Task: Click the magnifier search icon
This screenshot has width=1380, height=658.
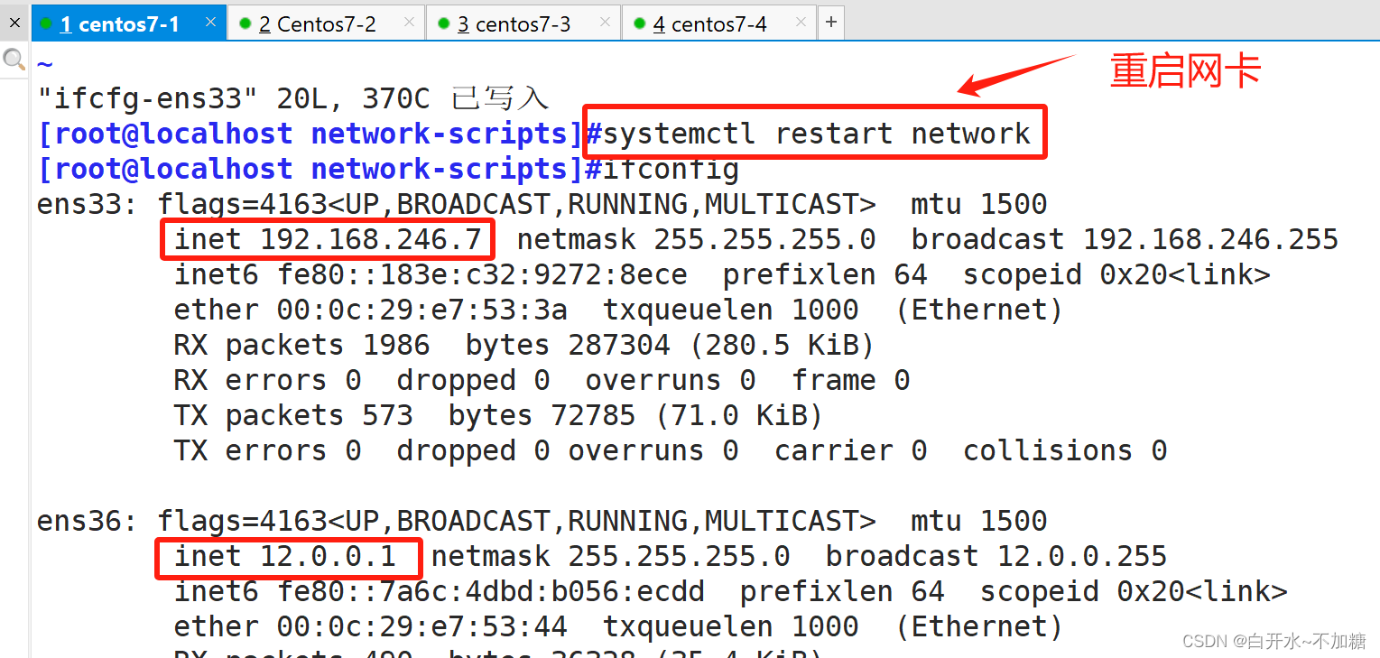Action: [14, 60]
